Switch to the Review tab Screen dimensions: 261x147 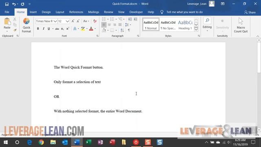108,12
